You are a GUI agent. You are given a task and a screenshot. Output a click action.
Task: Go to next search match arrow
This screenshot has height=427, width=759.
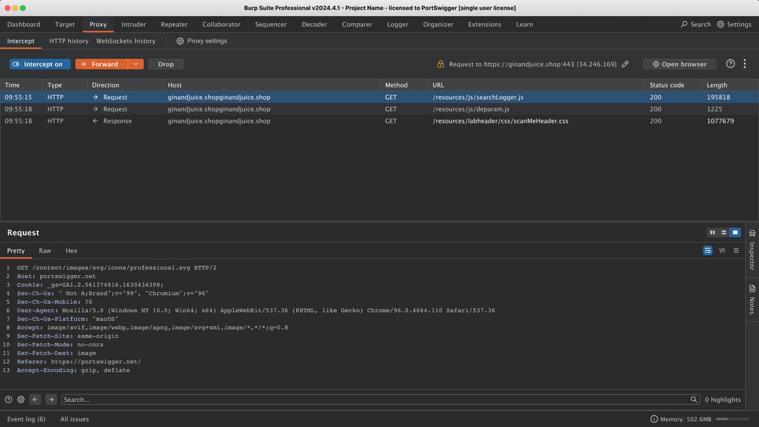click(x=51, y=400)
